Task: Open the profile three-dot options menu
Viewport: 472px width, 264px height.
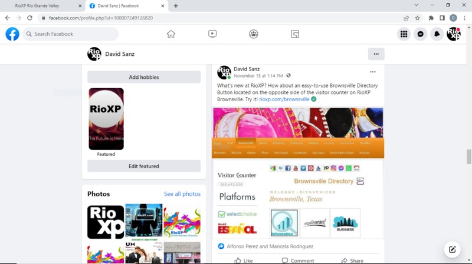Action: pyautogui.click(x=376, y=54)
